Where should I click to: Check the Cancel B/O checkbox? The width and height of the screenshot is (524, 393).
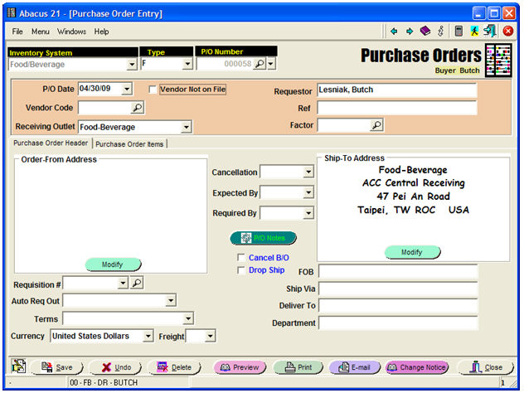pyautogui.click(x=241, y=258)
